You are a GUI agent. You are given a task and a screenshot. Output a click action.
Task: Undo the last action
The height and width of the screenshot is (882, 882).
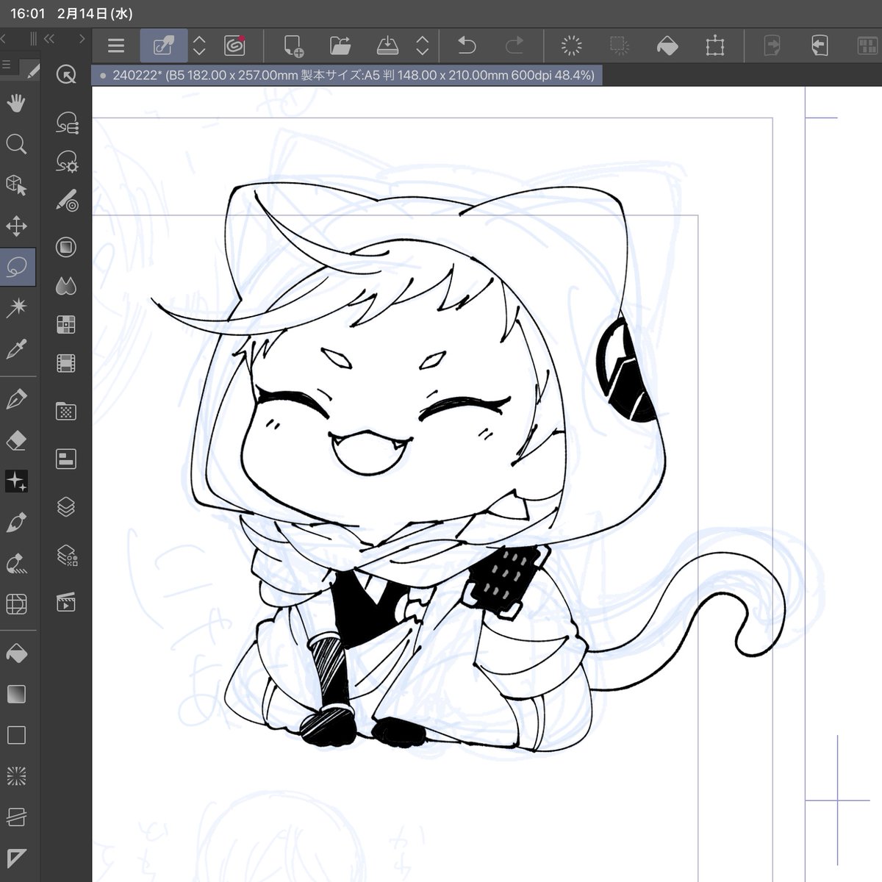coord(467,46)
